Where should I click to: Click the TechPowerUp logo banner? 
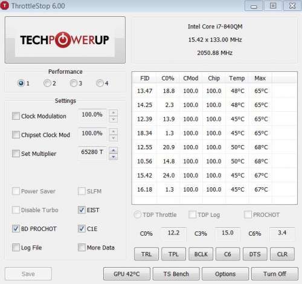[x=65, y=40]
